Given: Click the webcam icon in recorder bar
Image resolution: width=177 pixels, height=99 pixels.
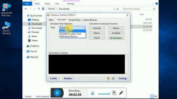Looking at the screenshot, I should (x=114, y=93).
